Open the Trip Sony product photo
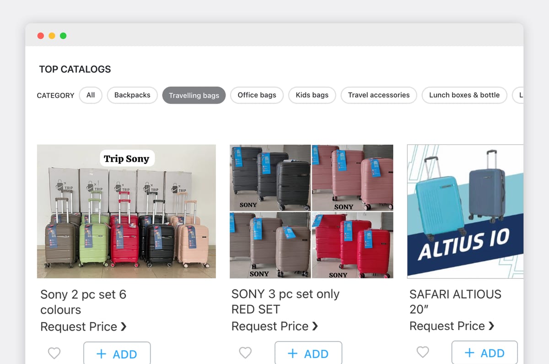Viewport: 549px width, 364px height. (x=126, y=211)
